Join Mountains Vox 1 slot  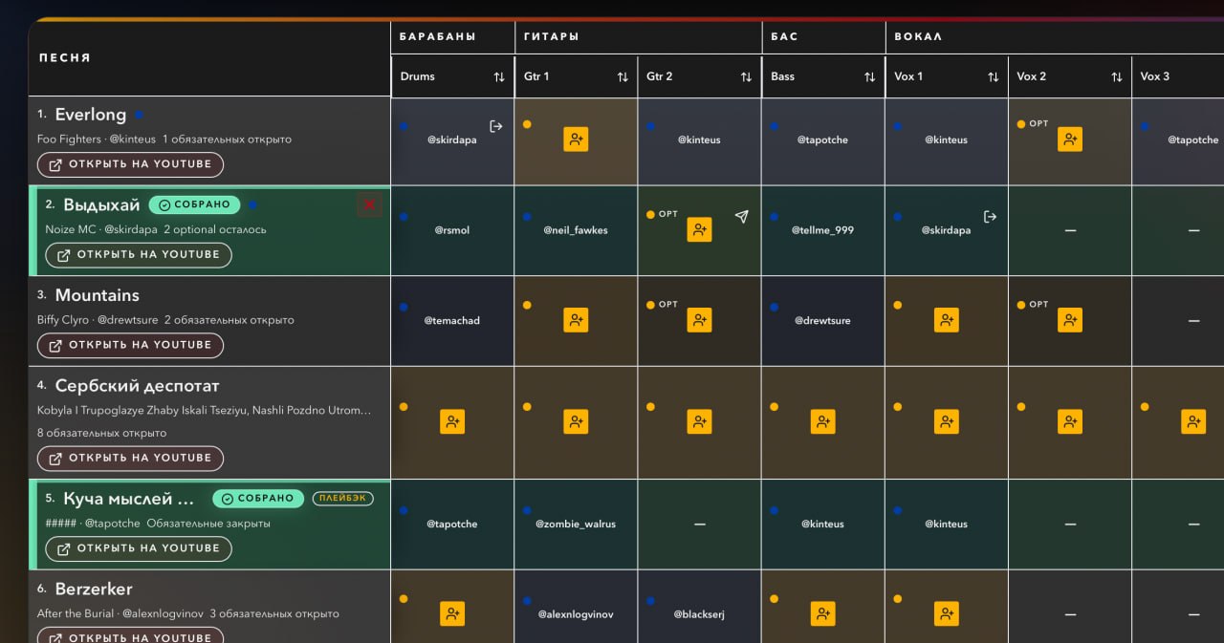(x=946, y=320)
